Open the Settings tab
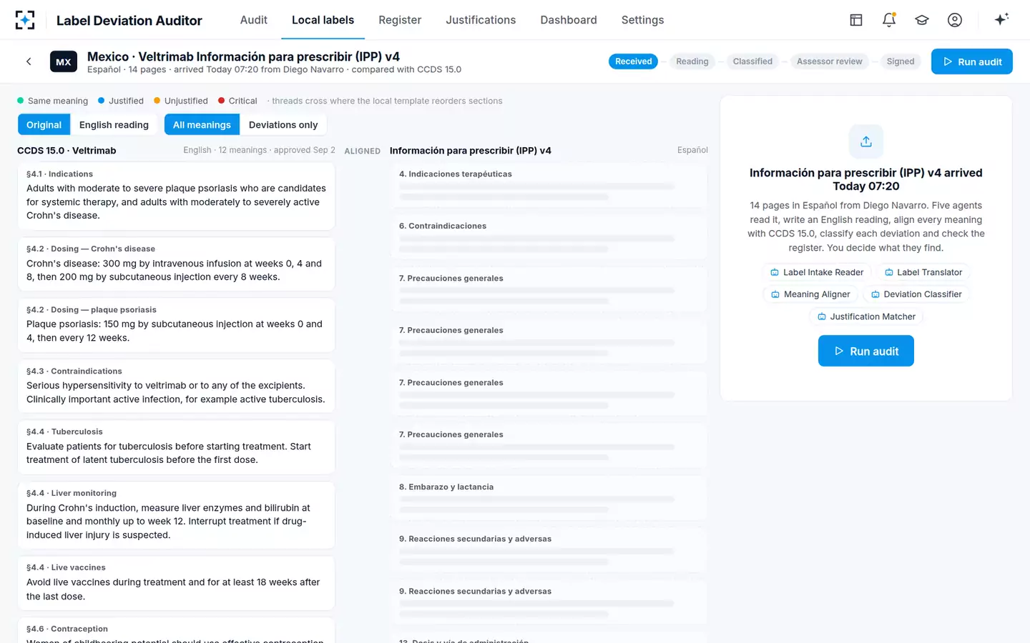 tap(642, 20)
